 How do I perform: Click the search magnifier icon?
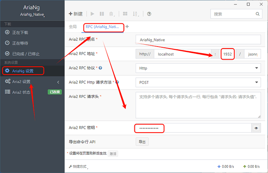click(x=258, y=14)
